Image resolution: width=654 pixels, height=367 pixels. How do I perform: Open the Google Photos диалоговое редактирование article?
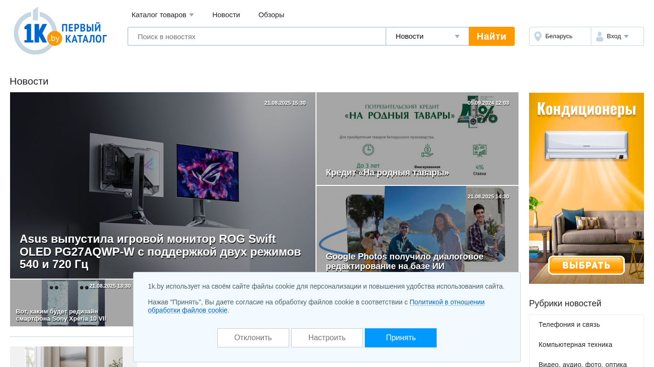pos(417,229)
